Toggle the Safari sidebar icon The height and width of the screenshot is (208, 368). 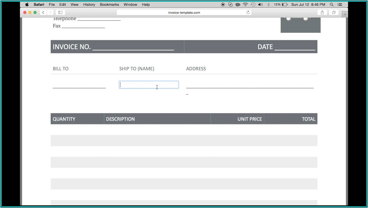(60, 13)
